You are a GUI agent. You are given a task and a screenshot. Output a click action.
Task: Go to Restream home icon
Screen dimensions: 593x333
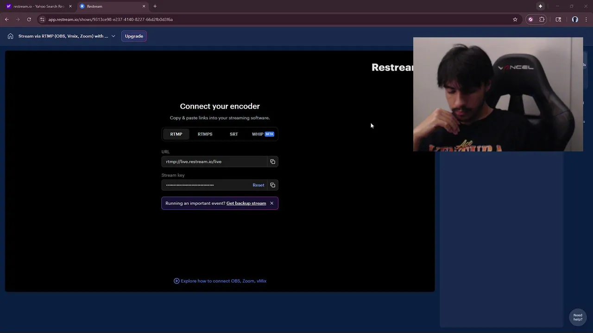(x=10, y=36)
